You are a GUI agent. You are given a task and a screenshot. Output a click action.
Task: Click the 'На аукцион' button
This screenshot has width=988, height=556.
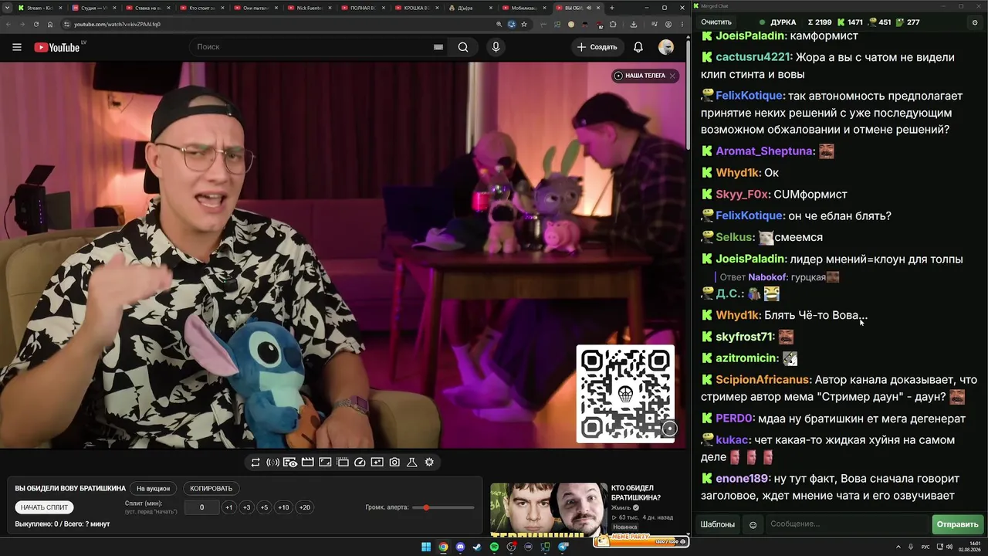point(153,489)
